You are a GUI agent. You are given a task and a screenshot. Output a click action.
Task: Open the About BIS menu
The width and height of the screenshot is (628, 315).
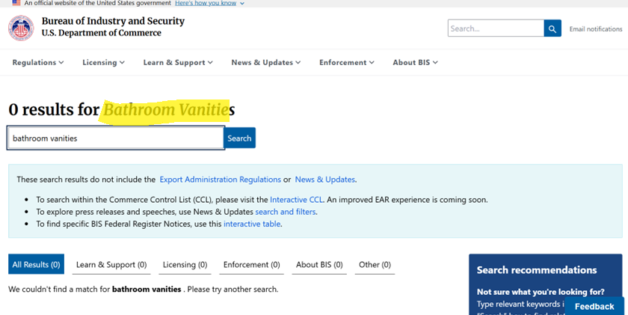[415, 63]
